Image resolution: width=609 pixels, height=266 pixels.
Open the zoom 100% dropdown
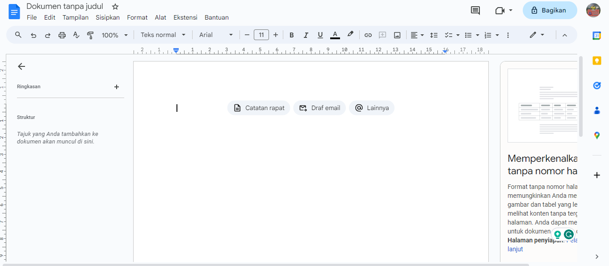click(x=114, y=35)
